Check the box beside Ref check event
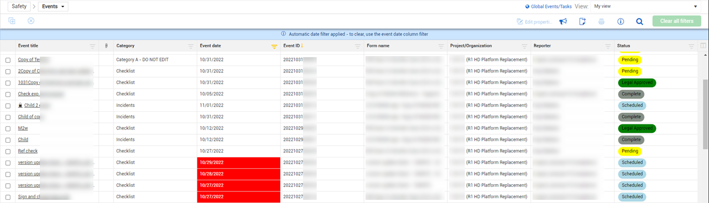This screenshot has height=203, width=709. (8, 152)
